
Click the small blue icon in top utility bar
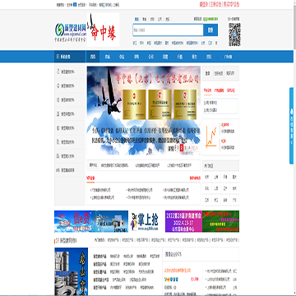tap(75, 5)
